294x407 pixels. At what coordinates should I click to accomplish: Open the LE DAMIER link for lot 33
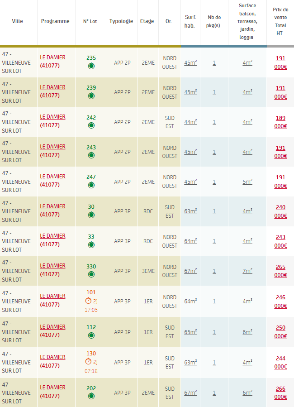52,236
